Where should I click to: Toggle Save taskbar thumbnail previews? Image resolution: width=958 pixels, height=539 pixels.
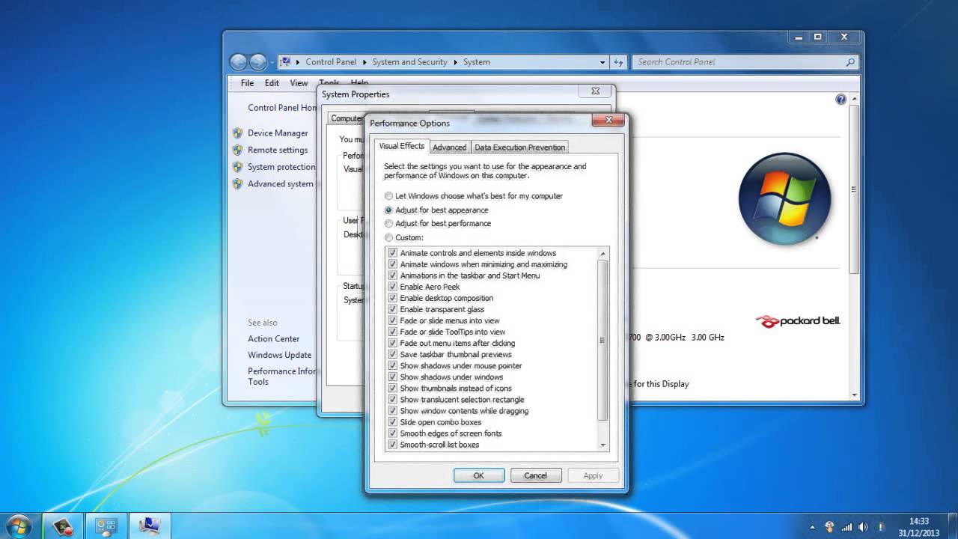[392, 355]
